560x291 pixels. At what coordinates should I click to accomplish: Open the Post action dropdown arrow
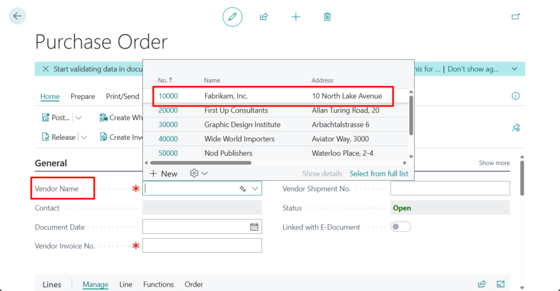[x=79, y=117]
